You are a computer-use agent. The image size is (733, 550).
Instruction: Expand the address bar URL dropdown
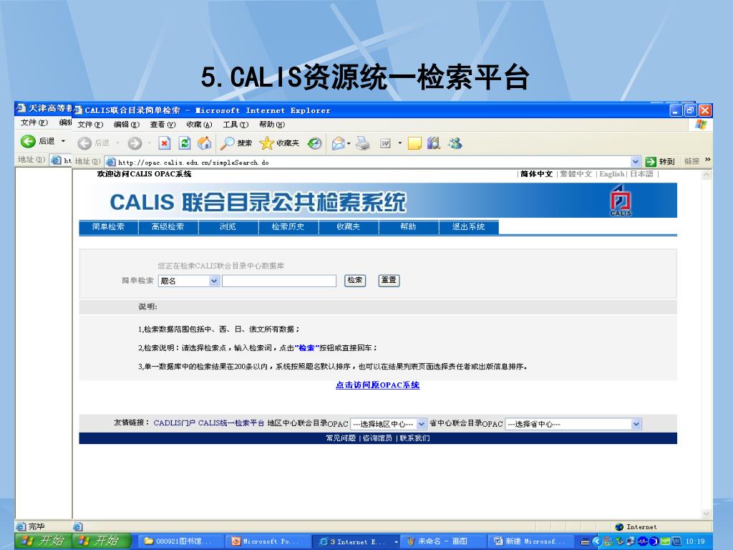[636, 162]
